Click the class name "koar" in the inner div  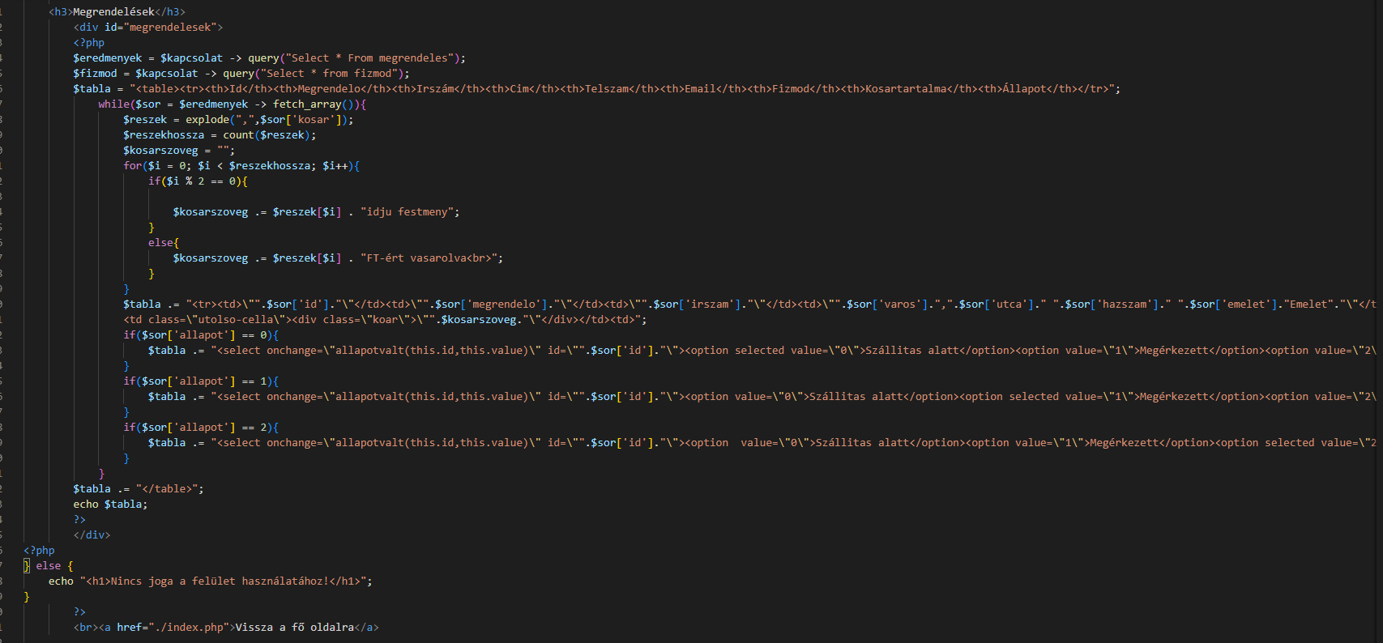click(386, 320)
